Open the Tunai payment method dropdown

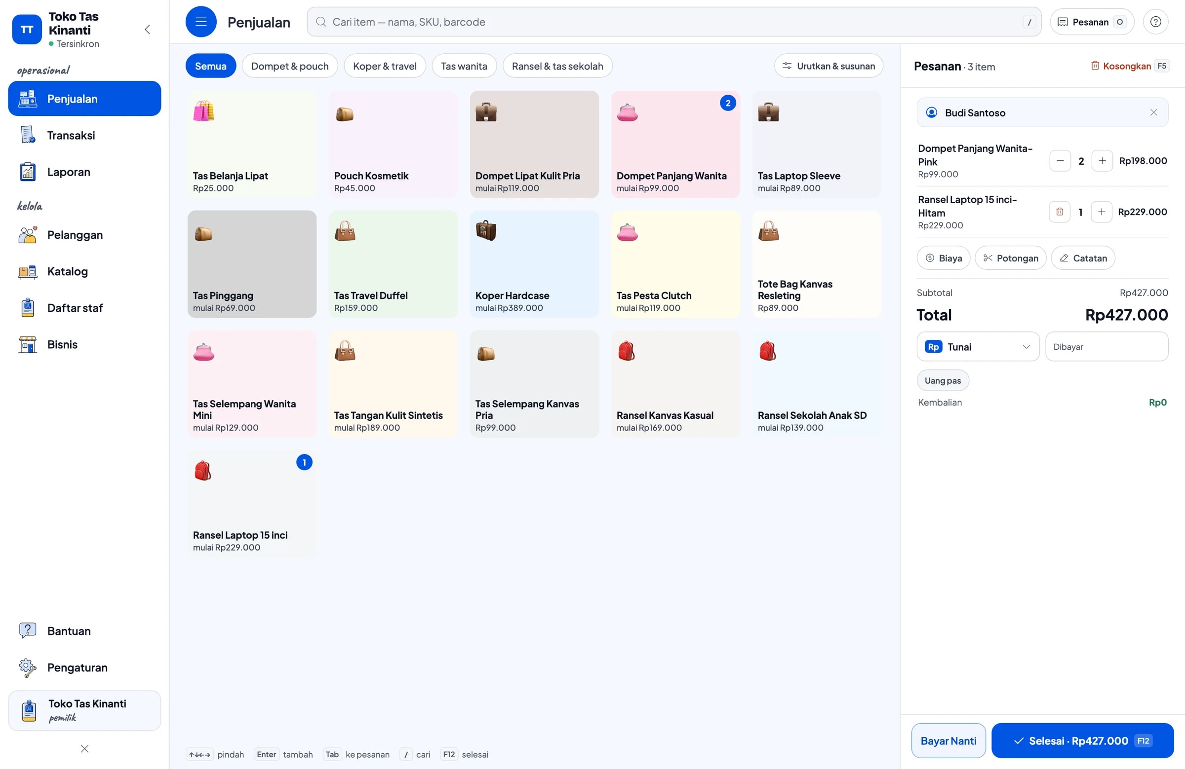click(x=978, y=347)
